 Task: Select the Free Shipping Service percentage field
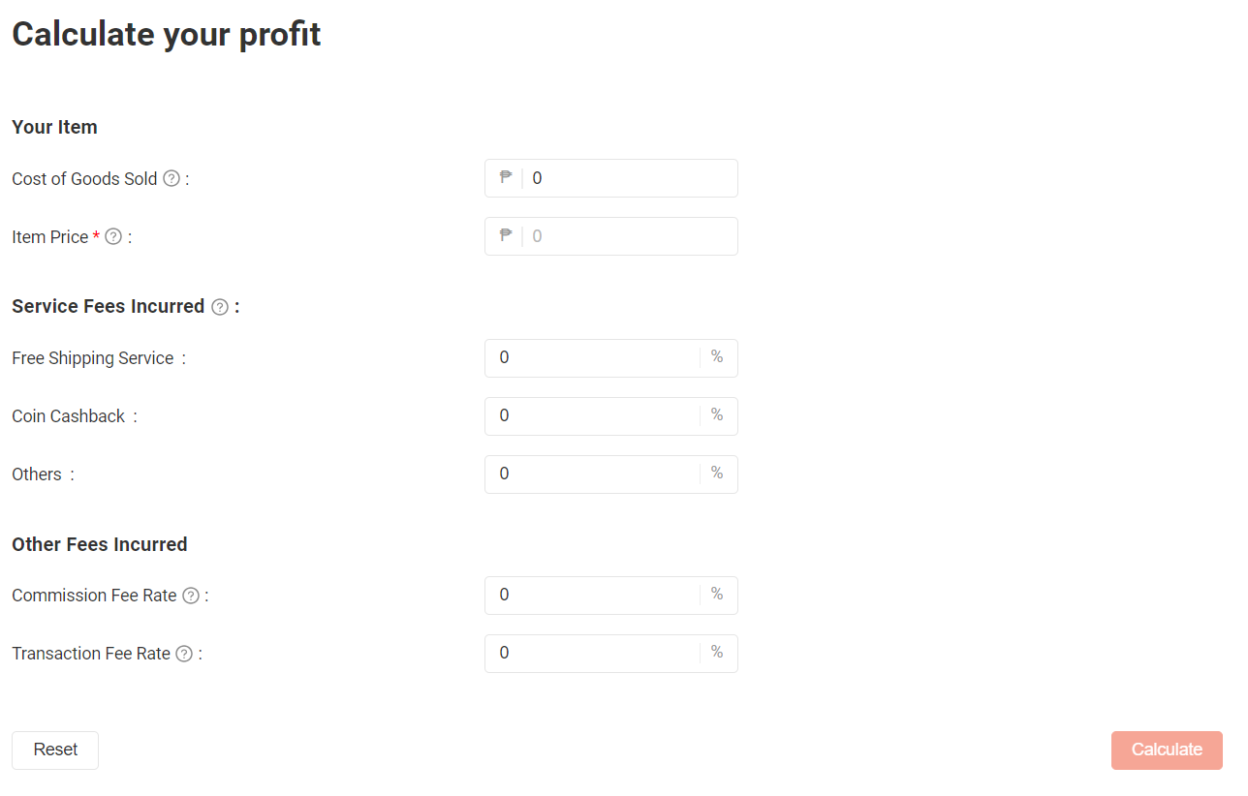(x=593, y=358)
